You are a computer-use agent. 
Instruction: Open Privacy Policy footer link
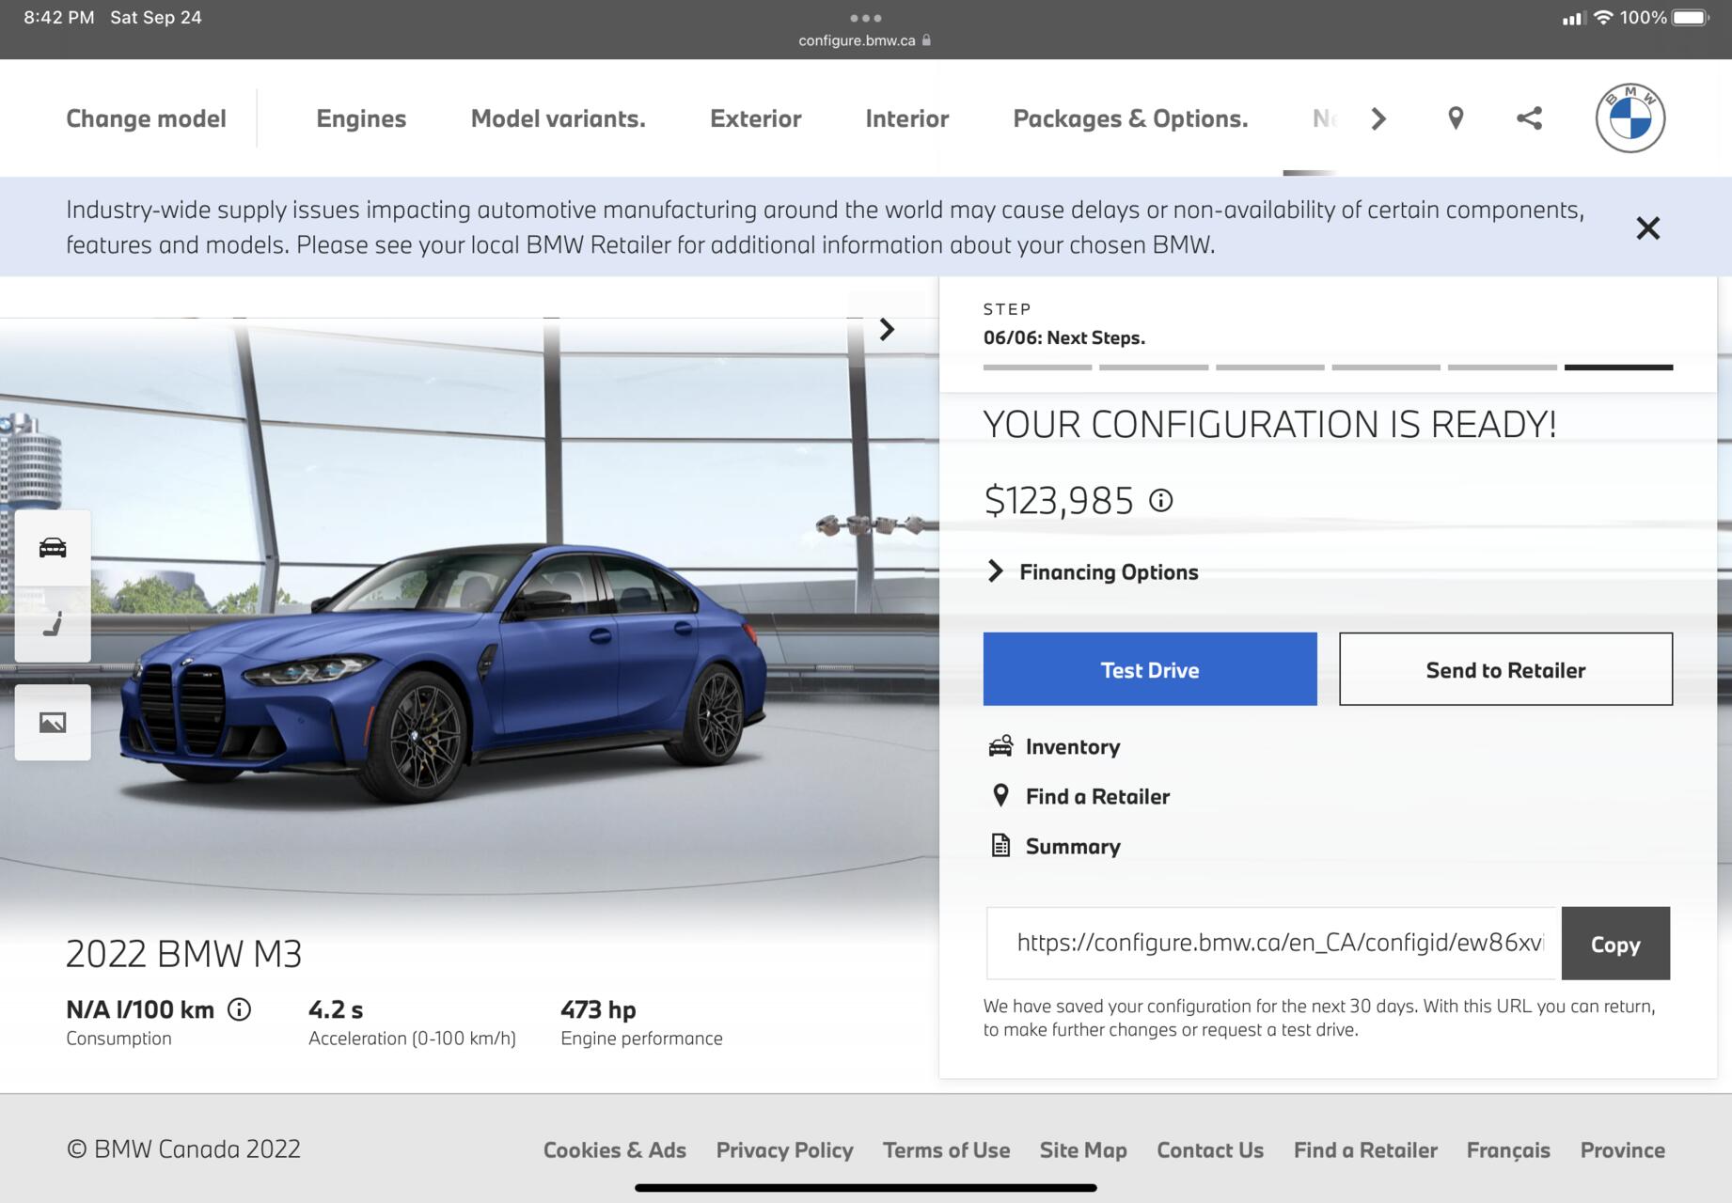click(784, 1149)
